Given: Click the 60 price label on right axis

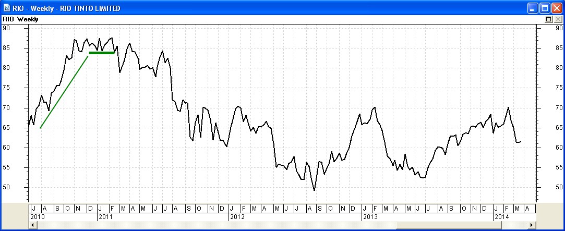Looking at the screenshot, I should (x=559, y=148).
